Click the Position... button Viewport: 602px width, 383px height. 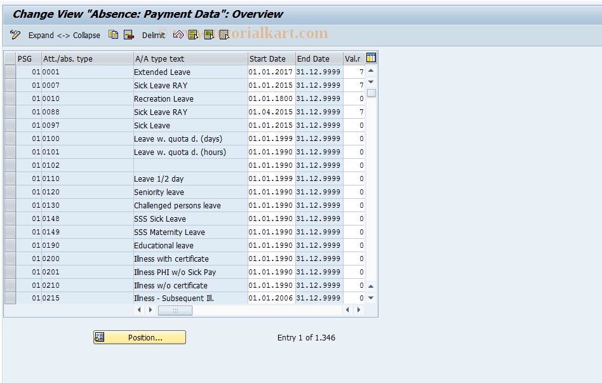(x=140, y=337)
